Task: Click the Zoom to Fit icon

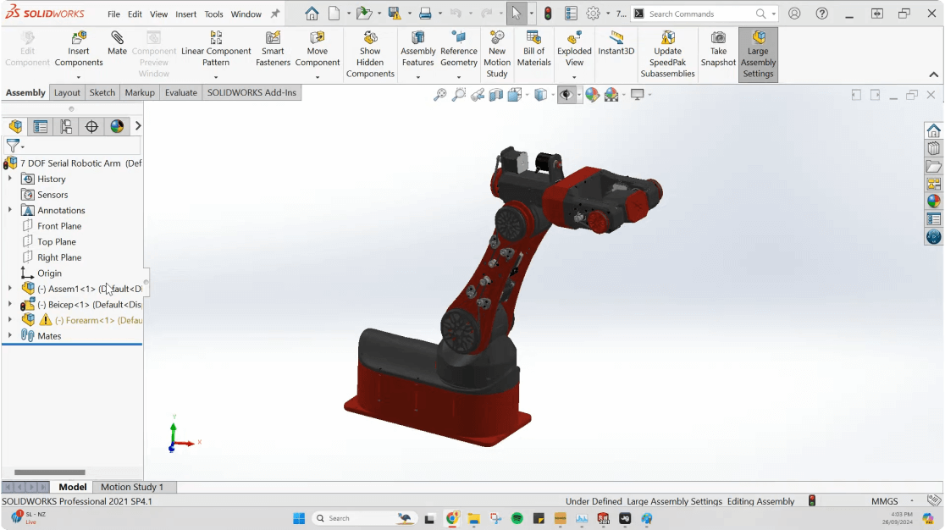Action: (440, 95)
